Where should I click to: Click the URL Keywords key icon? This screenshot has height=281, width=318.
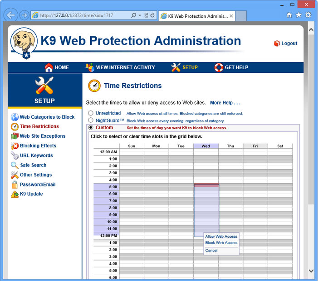tap(15, 156)
